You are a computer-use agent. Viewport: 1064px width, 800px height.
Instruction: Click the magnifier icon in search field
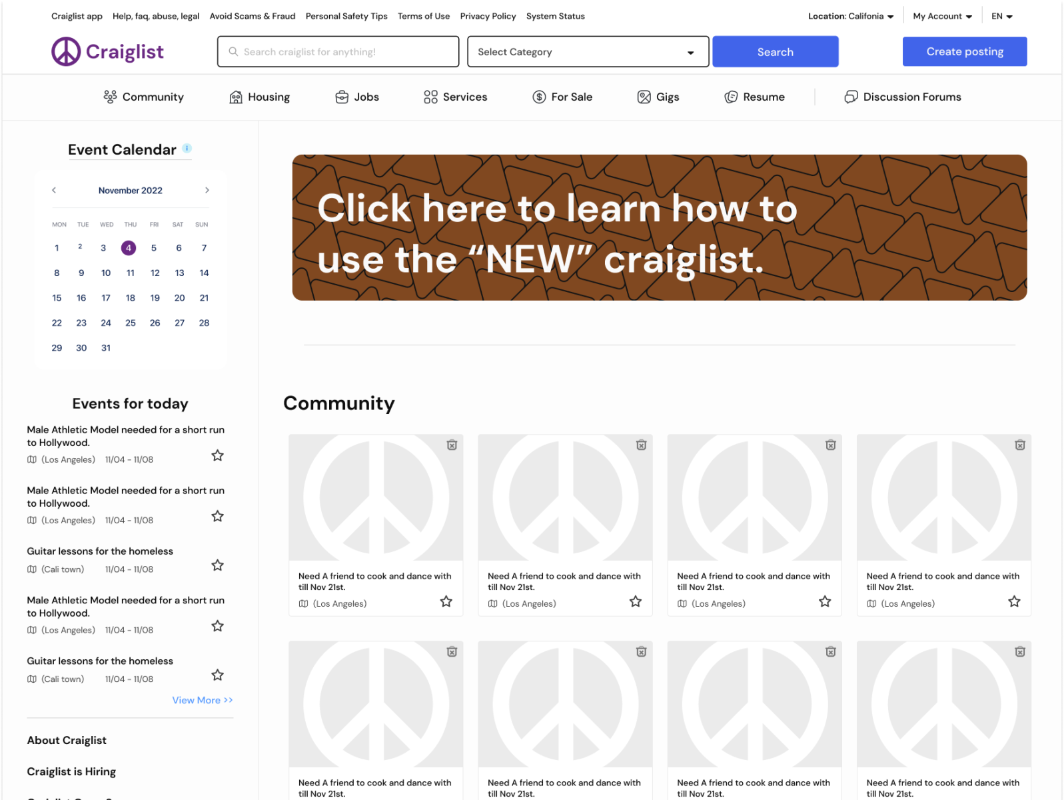tap(233, 51)
